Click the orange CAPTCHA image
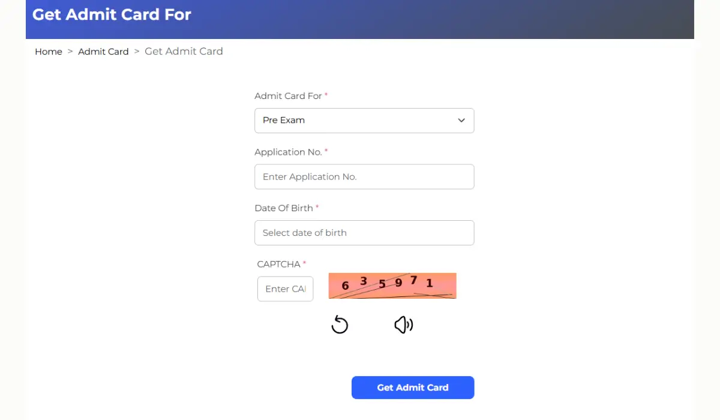Viewport: 720px width, 420px height. tap(392, 286)
